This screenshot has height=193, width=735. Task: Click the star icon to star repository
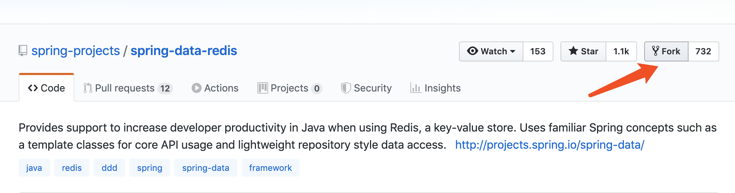click(x=573, y=51)
